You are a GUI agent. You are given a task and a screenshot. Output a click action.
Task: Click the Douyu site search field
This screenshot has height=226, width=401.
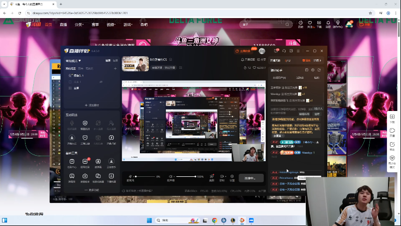pyautogui.click(x=266, y=24)
